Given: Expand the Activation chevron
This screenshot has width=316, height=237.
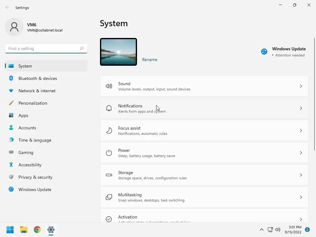Looking at the screenshot, I should tap(301, 219).
